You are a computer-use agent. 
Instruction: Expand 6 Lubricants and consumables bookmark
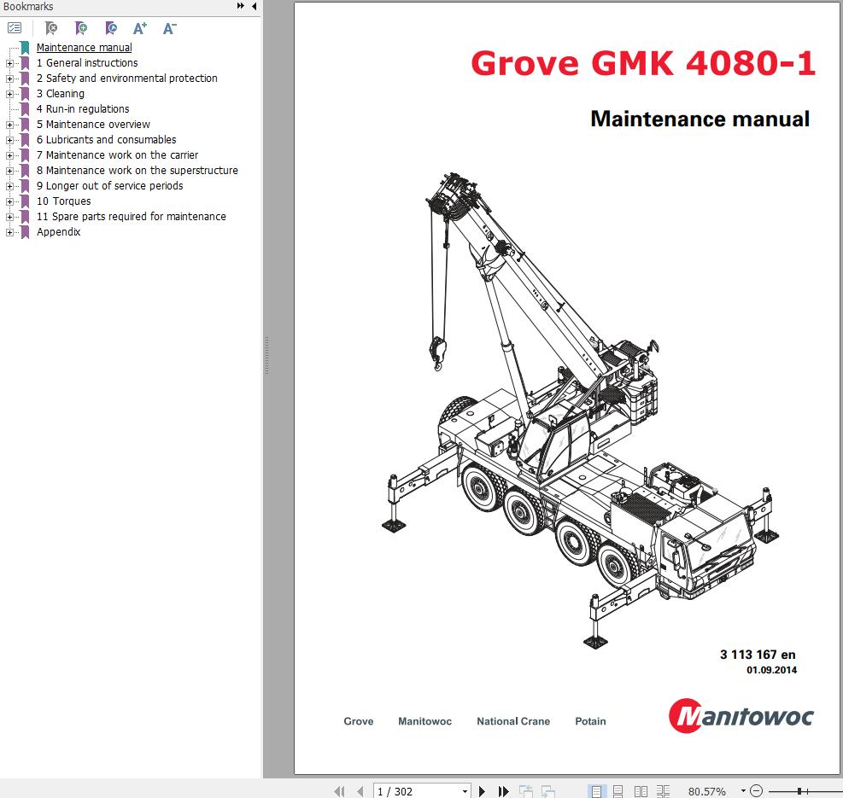coord(9,140)
